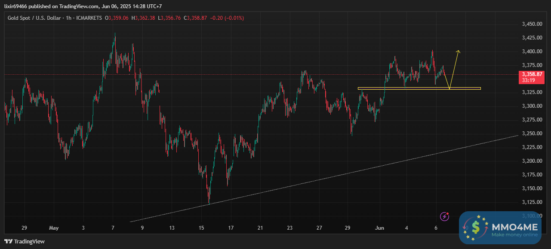The width and height of the screenshot is (551, 249).
Task: Click the MMO4ME dollar sign logo
Action: pos(475,228)
